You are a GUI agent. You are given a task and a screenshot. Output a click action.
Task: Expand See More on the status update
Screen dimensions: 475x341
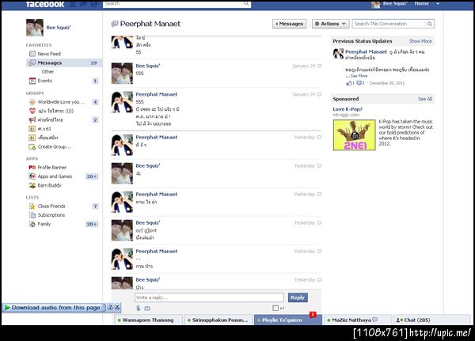click(359, 76)
